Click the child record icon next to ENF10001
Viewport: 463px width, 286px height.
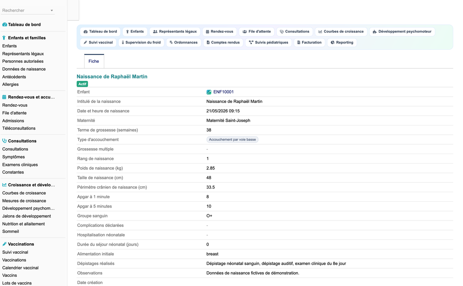(x=209, y=92)
